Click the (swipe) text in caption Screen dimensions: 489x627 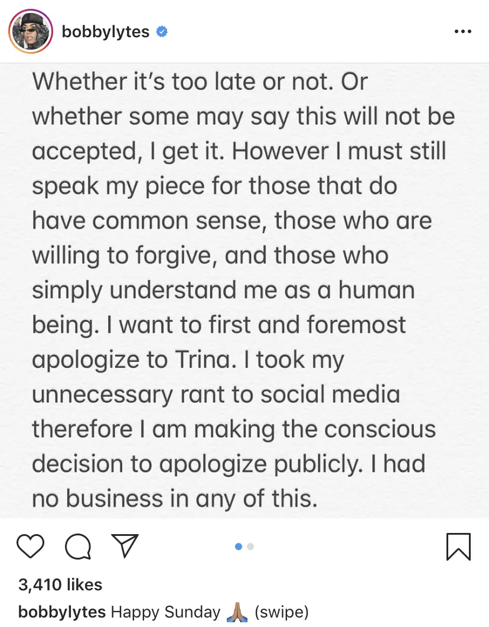(282, 612)
